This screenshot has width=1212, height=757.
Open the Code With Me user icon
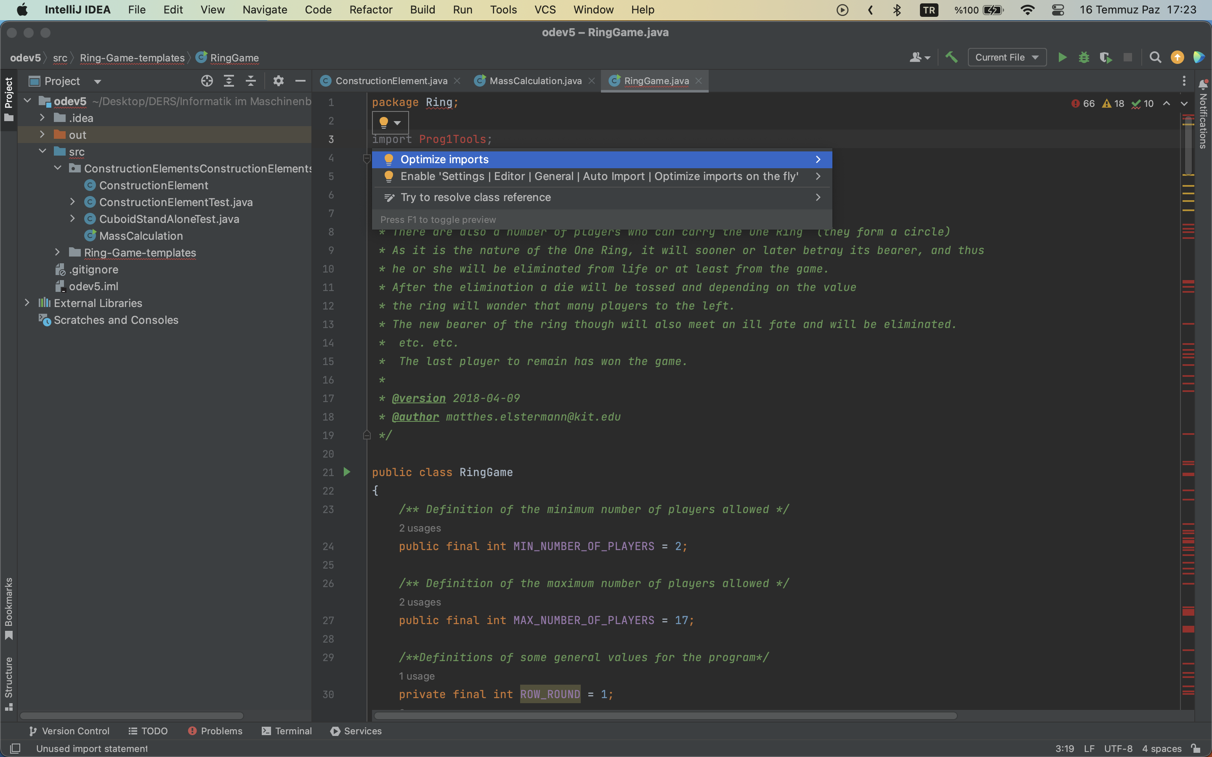tap(920, 58)
